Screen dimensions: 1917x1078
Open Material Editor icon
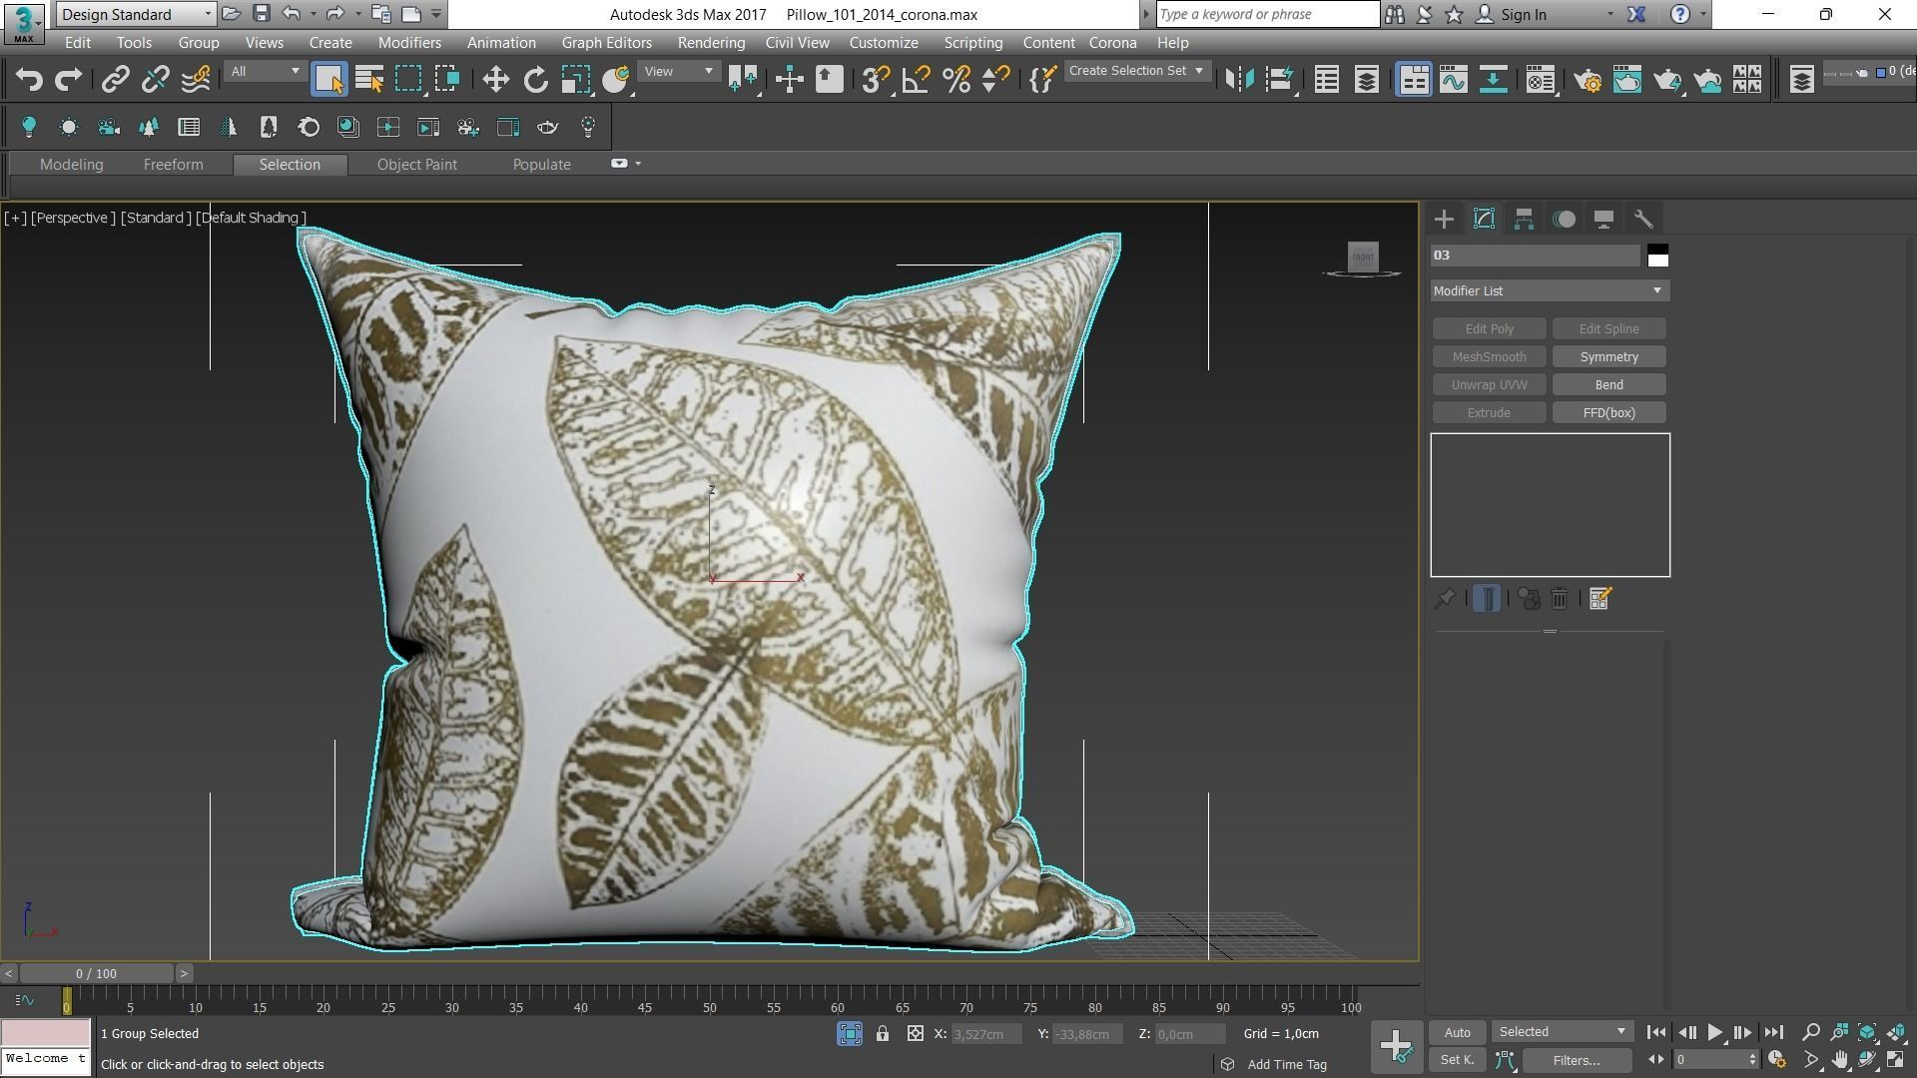click(x=1541, y=80)
